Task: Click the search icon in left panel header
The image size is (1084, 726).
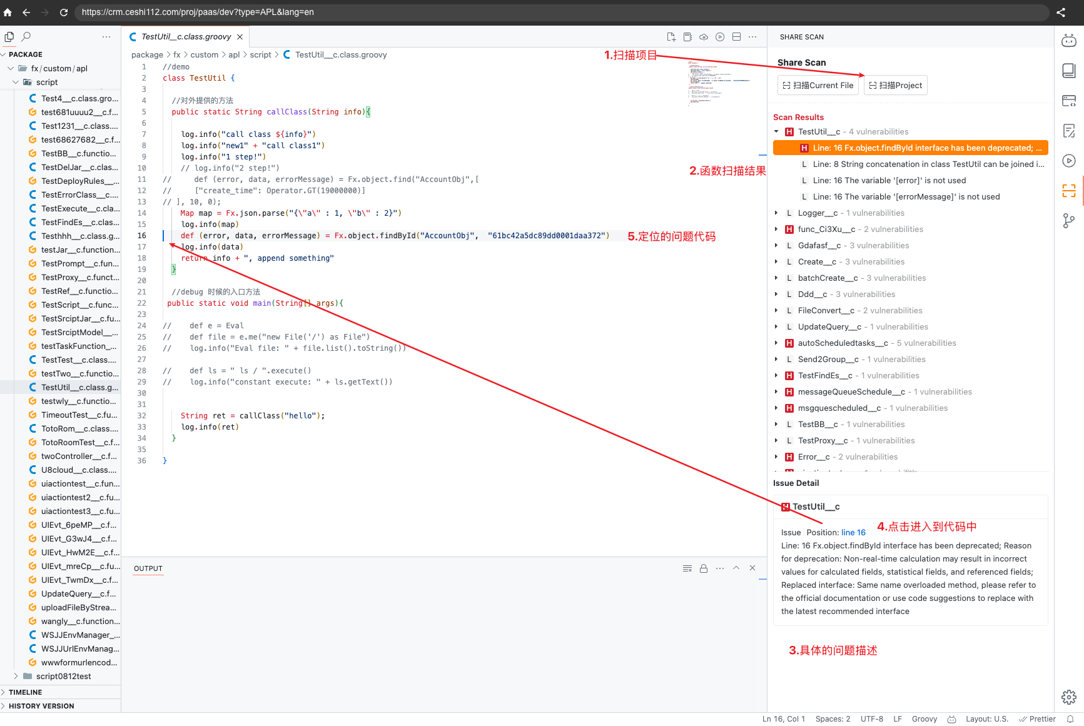Action: [26, 37]
